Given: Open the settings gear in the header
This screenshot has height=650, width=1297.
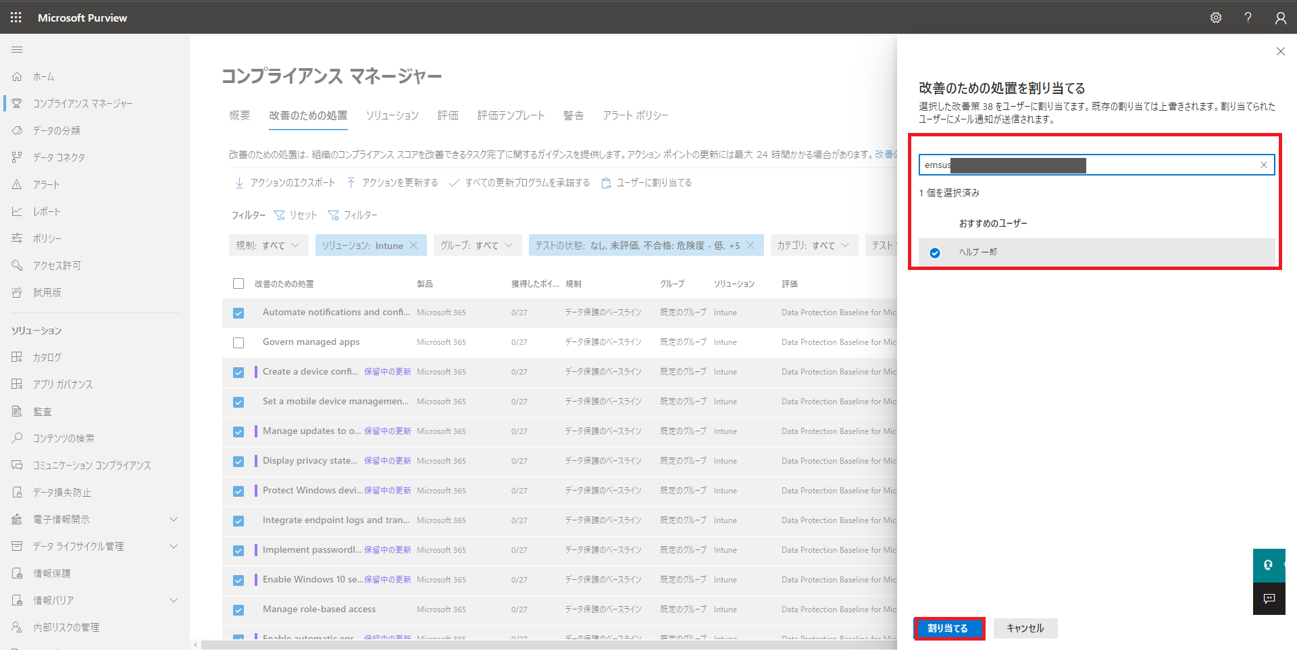Looking at the screenshot, I should (x=1216, y=18).
